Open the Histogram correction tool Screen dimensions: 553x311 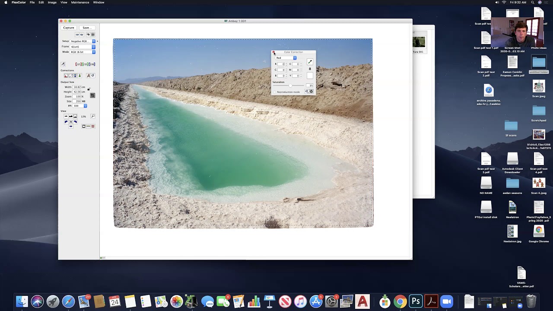tap(66, 76)
